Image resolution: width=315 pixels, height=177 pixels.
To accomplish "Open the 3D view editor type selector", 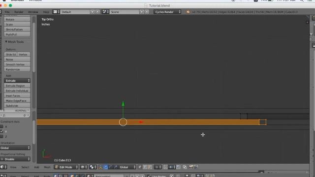I will point(3,167).
